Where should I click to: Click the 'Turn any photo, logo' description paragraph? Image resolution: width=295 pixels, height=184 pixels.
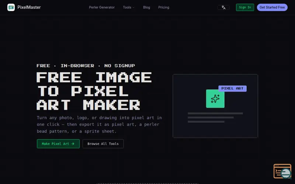click(99, 124)
